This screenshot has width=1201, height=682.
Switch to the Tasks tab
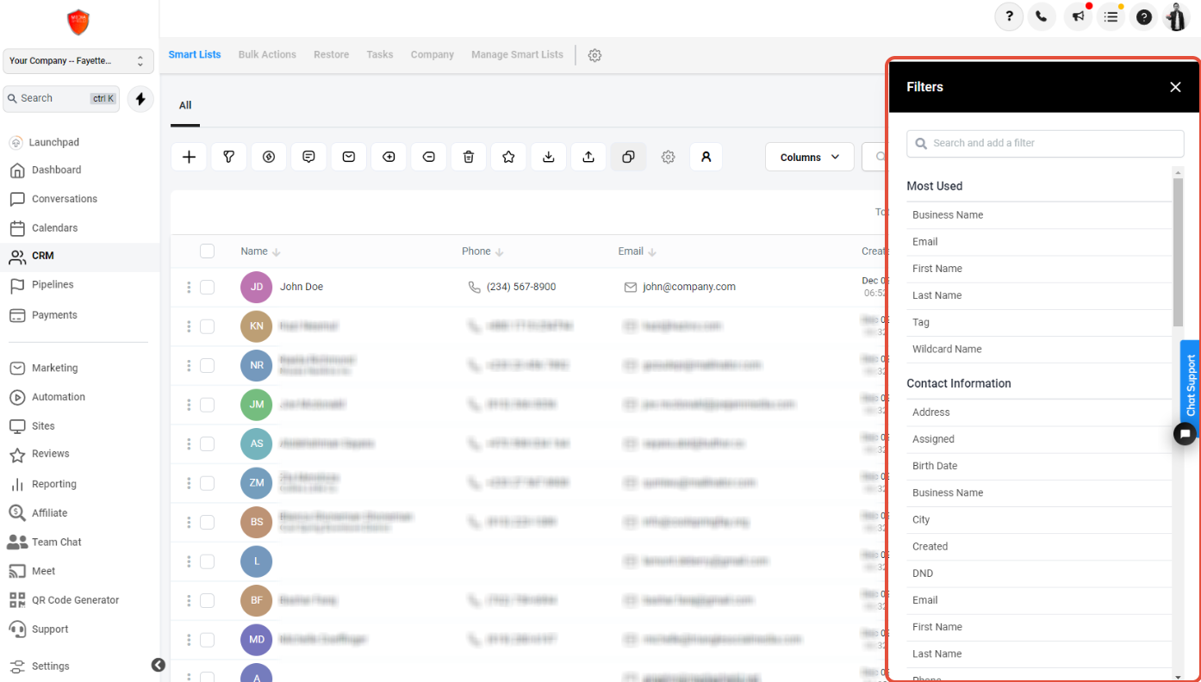pyautogui.click(x=380, y=54)
